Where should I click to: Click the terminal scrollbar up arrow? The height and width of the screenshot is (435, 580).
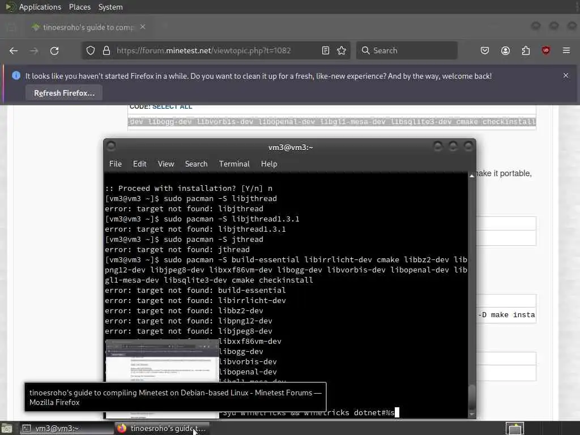pos(472,176)
